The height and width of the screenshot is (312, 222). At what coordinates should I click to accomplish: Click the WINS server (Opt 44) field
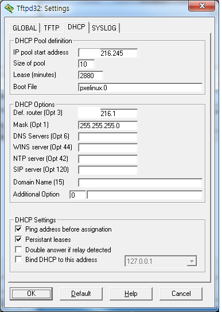click(108, 148)
